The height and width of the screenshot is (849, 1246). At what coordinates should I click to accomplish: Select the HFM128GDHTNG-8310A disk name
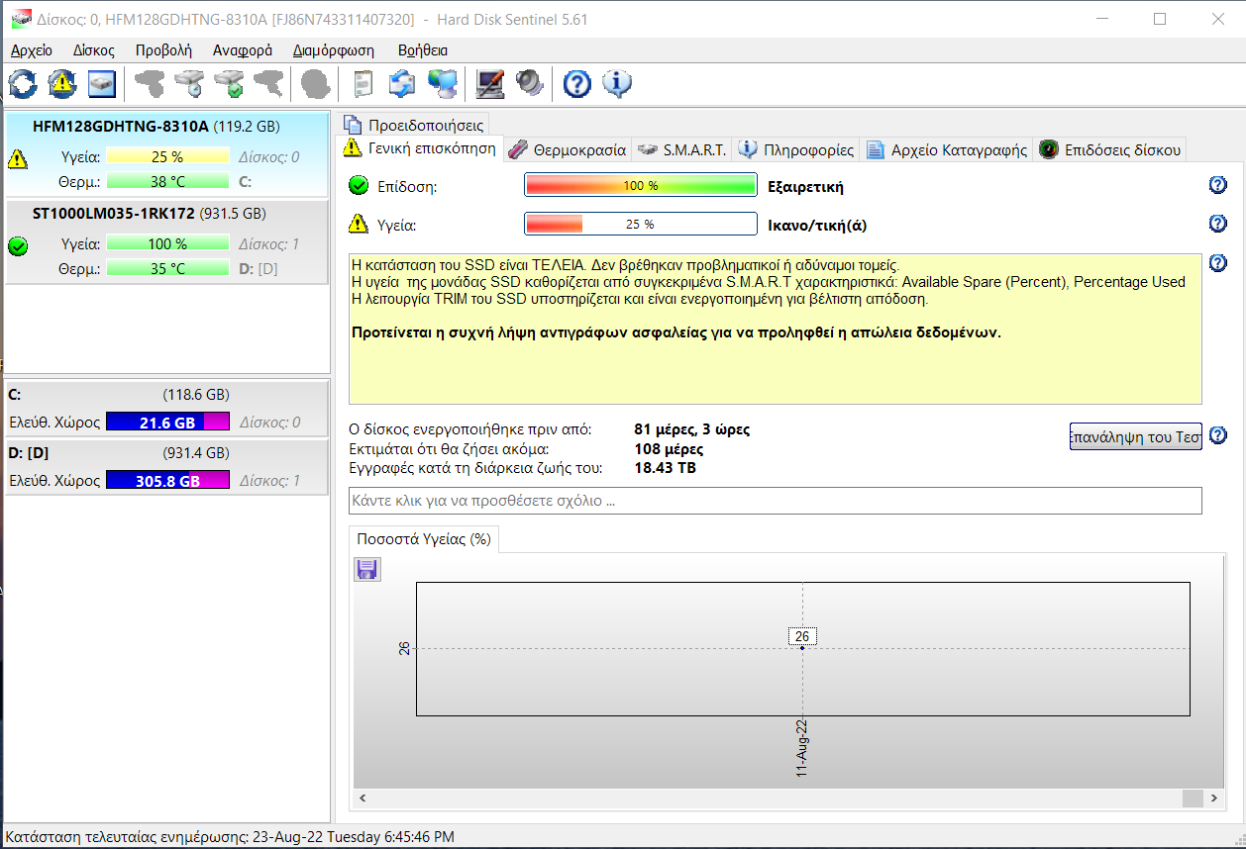[x=121, y=127]
